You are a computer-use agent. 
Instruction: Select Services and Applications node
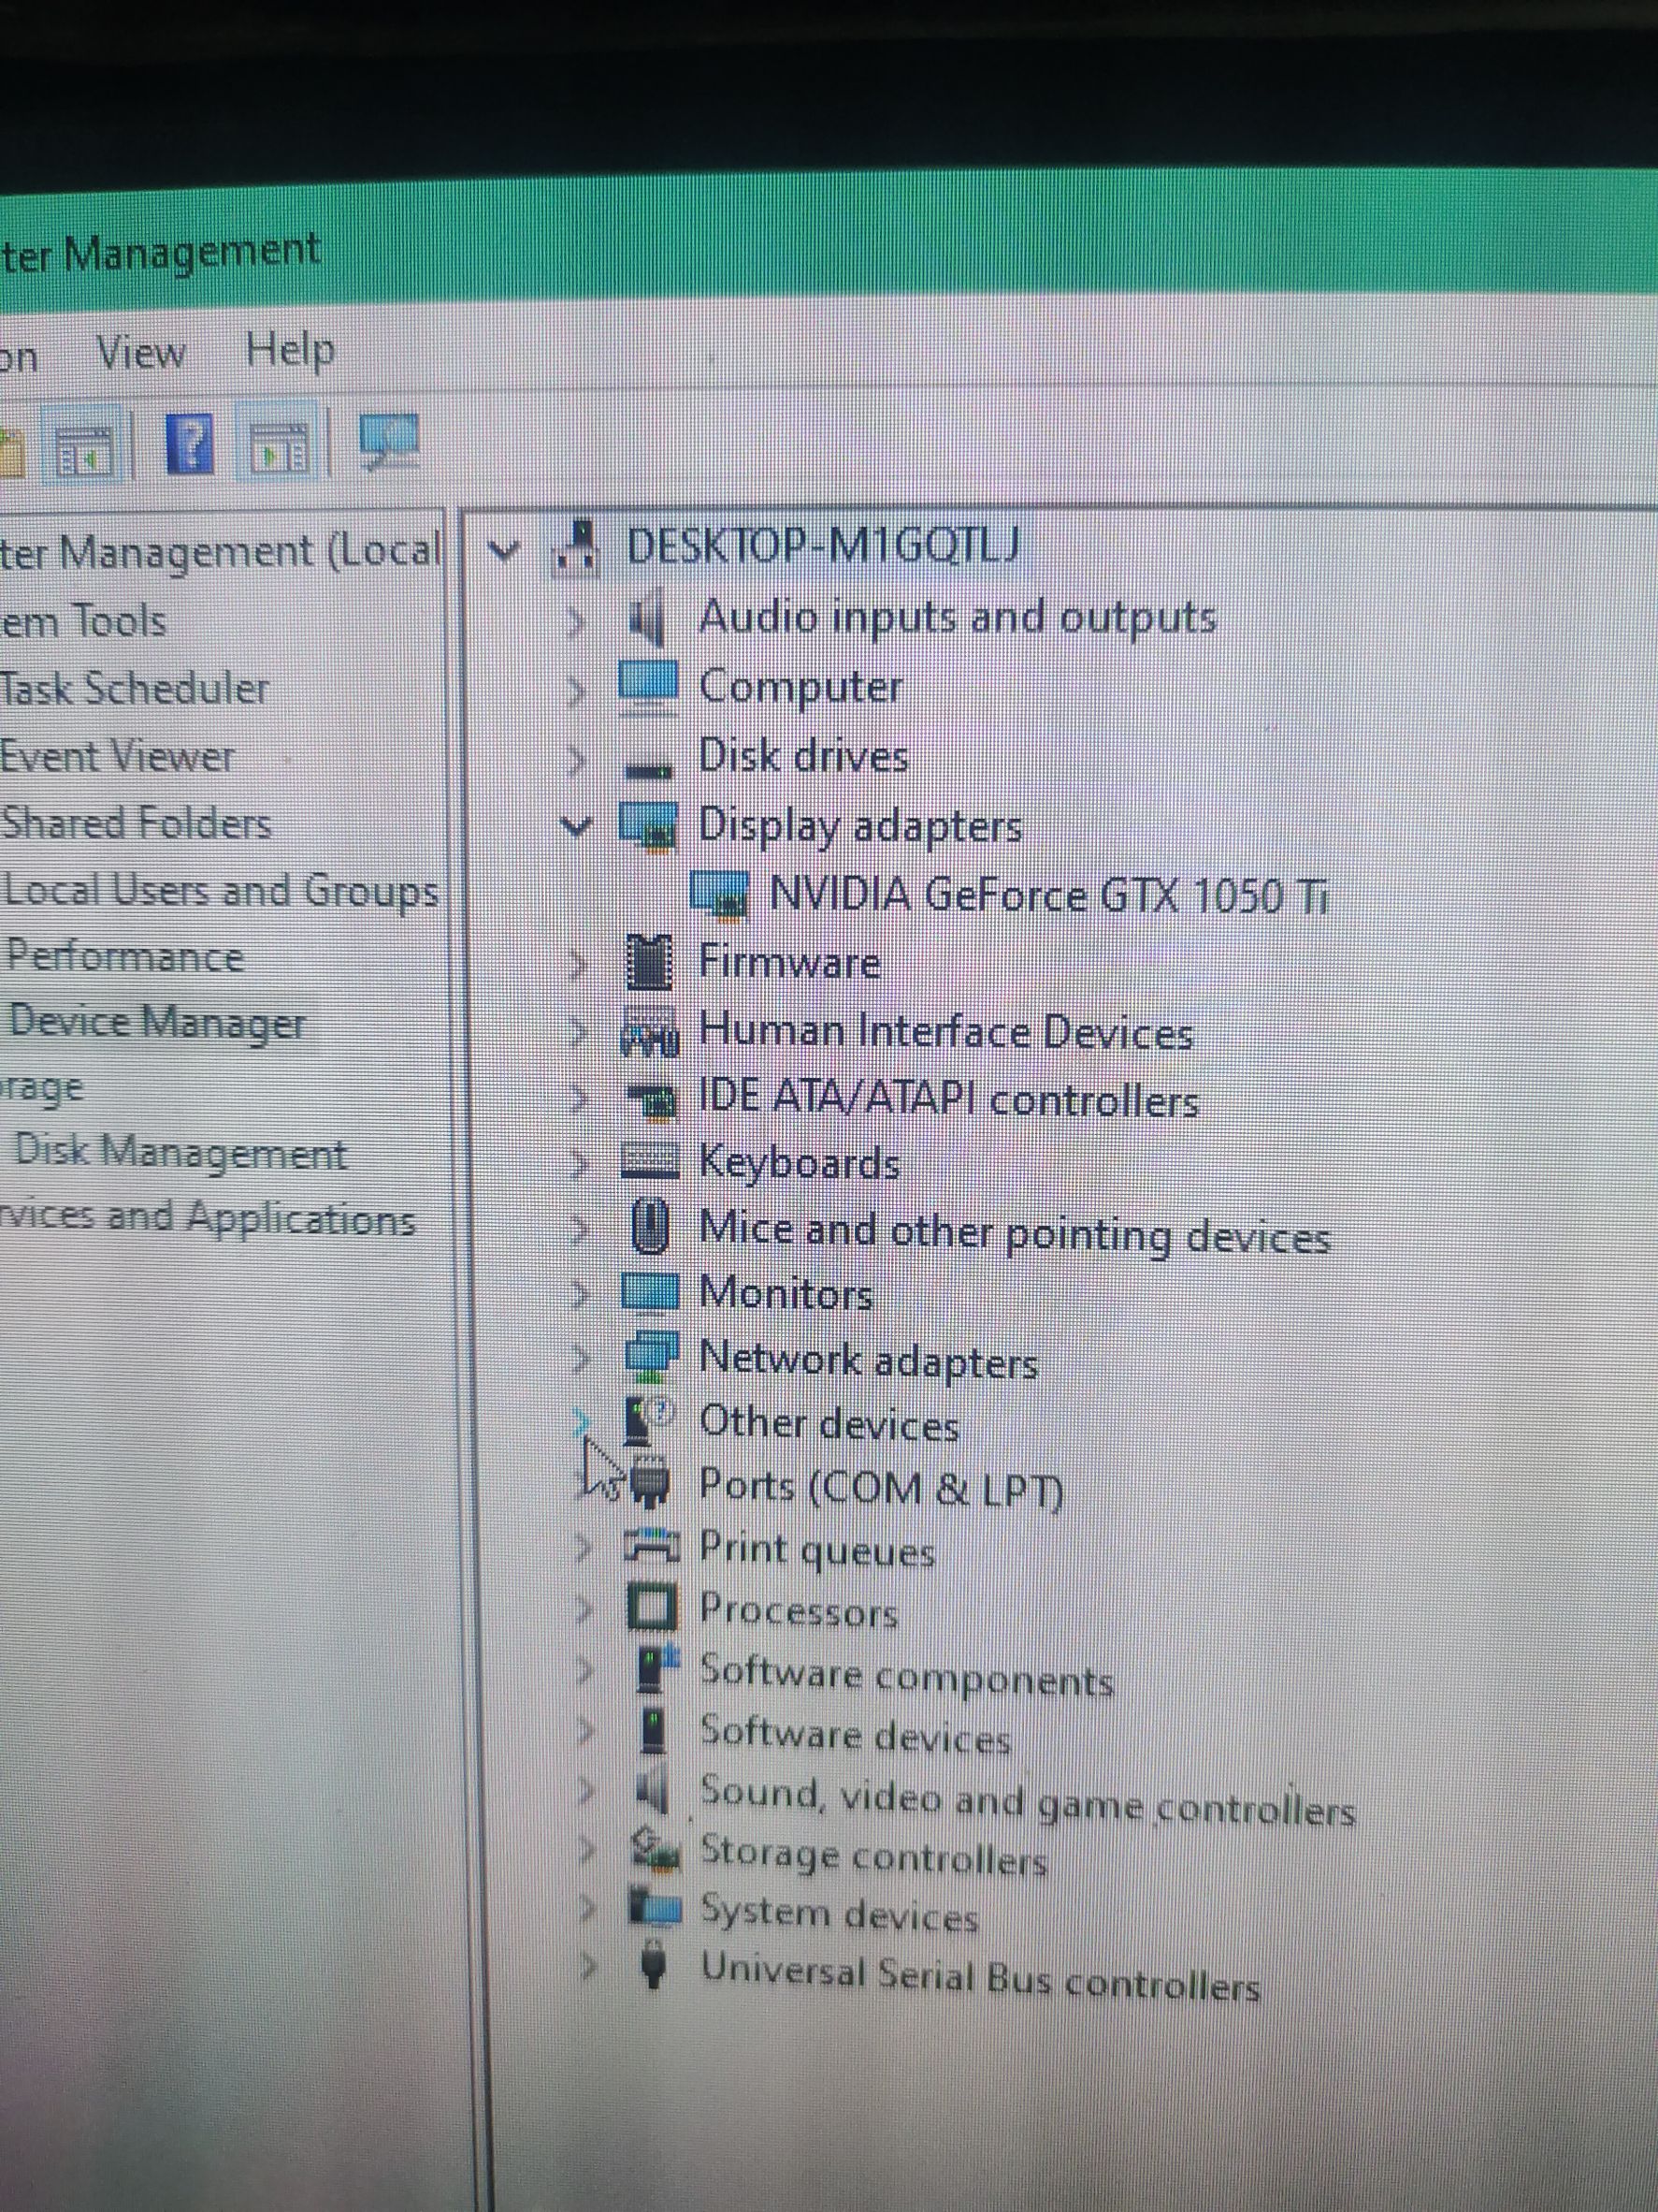coord(207,1219)
